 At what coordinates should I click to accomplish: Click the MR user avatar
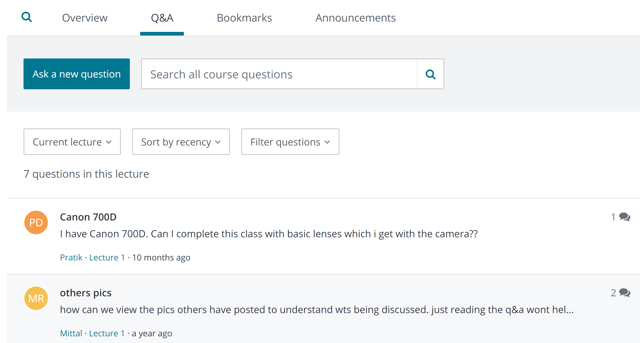(36, 298)
